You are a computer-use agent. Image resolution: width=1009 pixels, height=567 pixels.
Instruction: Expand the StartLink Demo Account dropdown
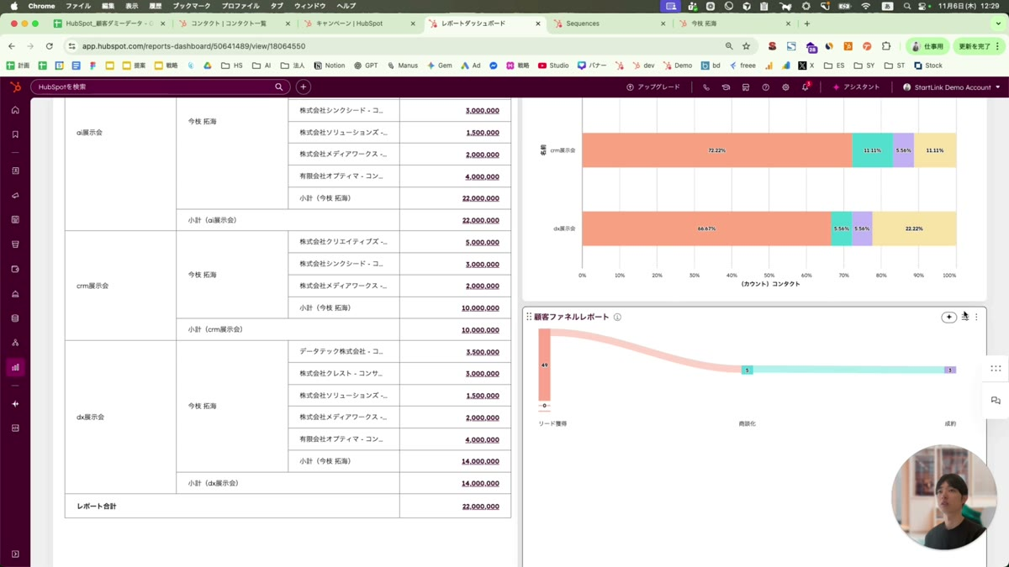point(951,87)
